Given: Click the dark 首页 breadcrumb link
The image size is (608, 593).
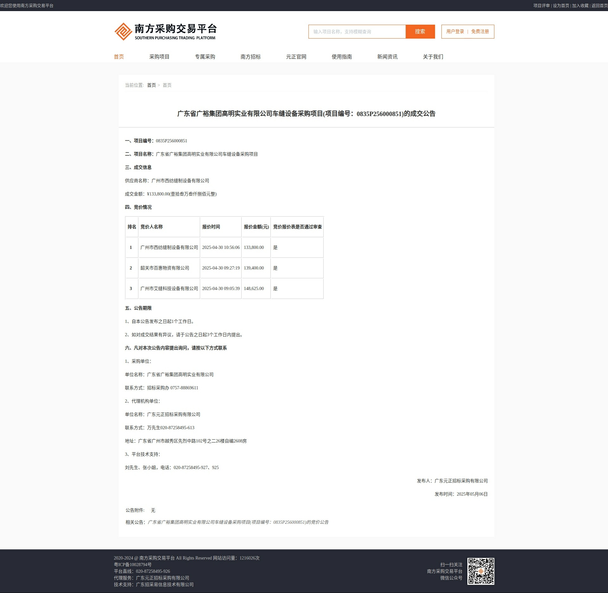Looking at the screenshot, I should pos(151,85).
